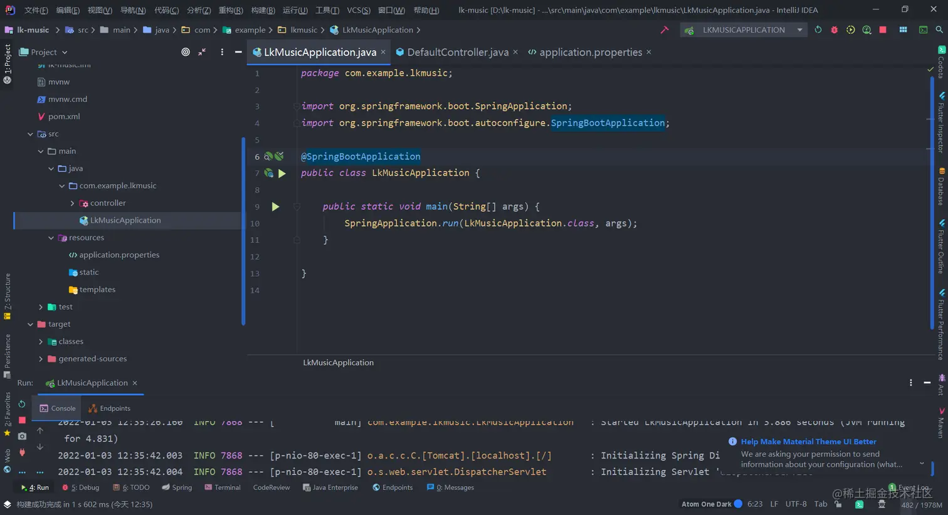
Task: Open Project Structure grid icon
Action: [903, 29]
